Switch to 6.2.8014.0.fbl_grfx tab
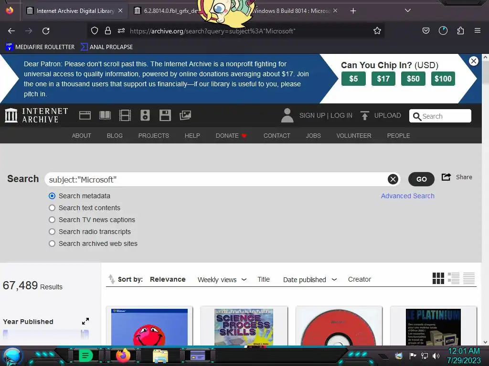 [x=167, y=11]
